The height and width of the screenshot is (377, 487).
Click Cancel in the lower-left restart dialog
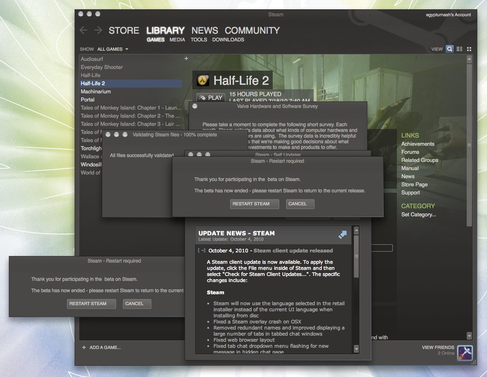(137, 304)
